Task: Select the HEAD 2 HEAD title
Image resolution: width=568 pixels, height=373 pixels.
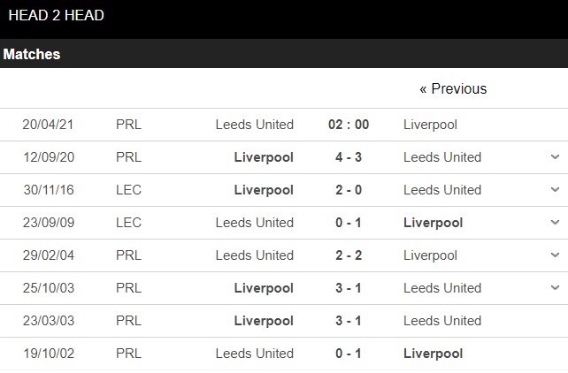Action: click(57, 15)
